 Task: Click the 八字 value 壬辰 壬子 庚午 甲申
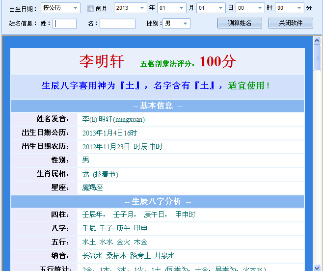pos(115,228)
